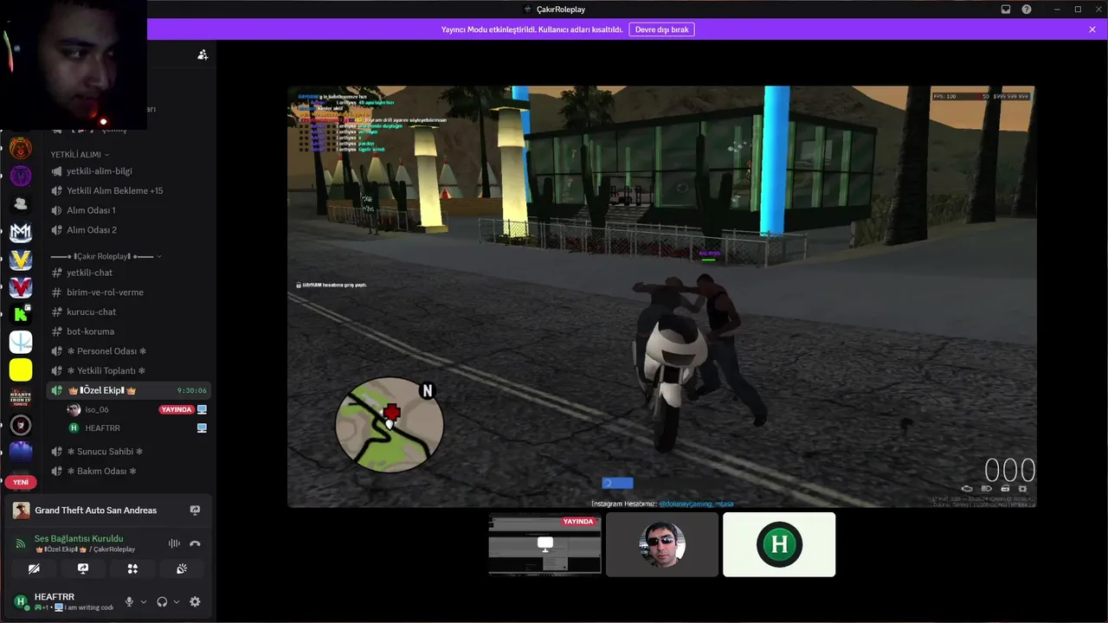Toggle noise suppression waveform icon
This screenshot has height=623, width=1108.
pos(174,543)
